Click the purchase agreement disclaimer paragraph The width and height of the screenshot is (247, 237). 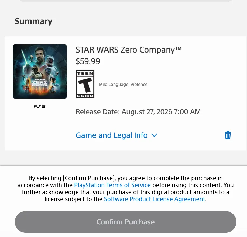126,189
